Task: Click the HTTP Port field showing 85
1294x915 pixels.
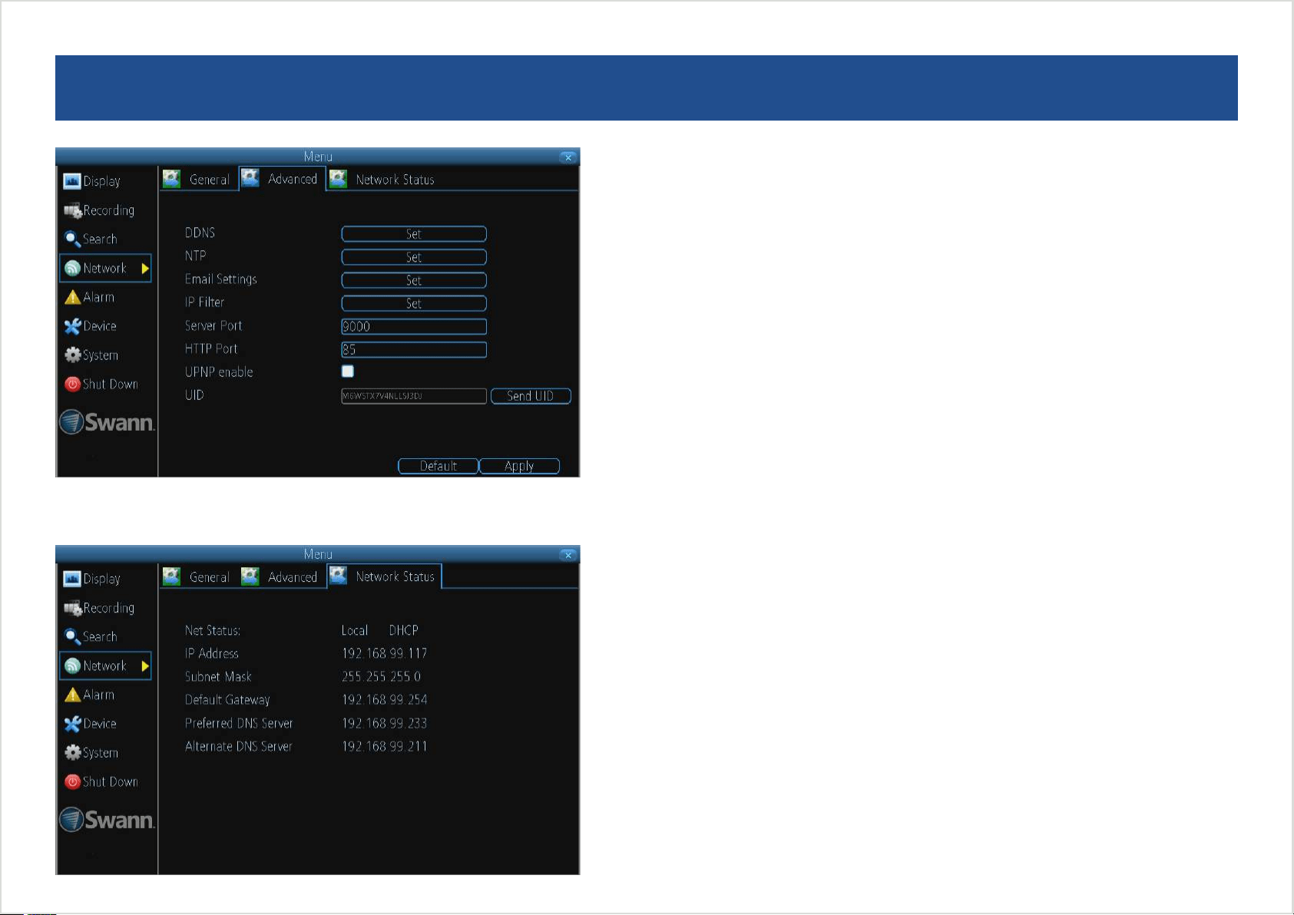Action: click(414, 350)
